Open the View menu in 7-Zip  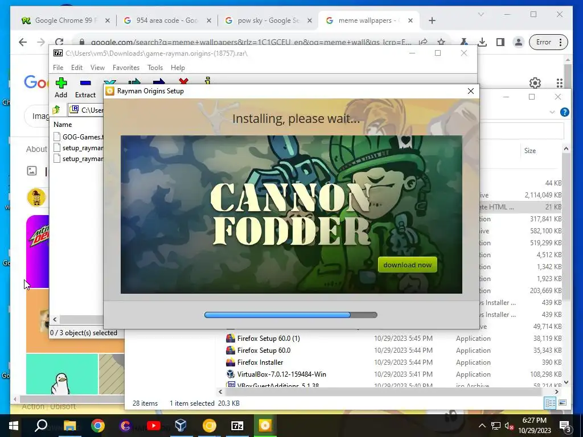click(97, 68)
